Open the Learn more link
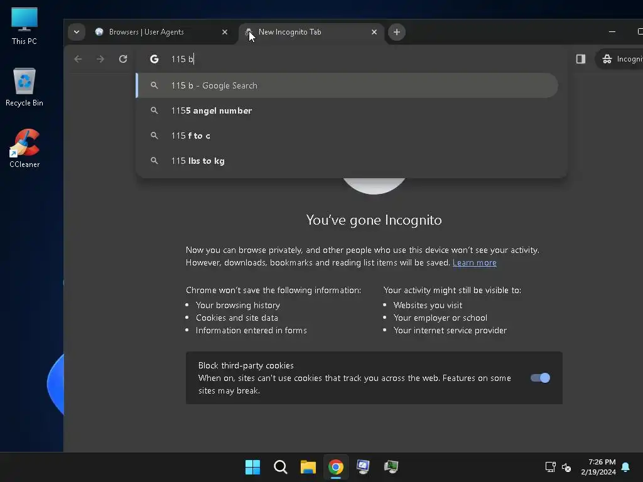The width and height of the screenshot is (643, 482). tap(475, 263)
